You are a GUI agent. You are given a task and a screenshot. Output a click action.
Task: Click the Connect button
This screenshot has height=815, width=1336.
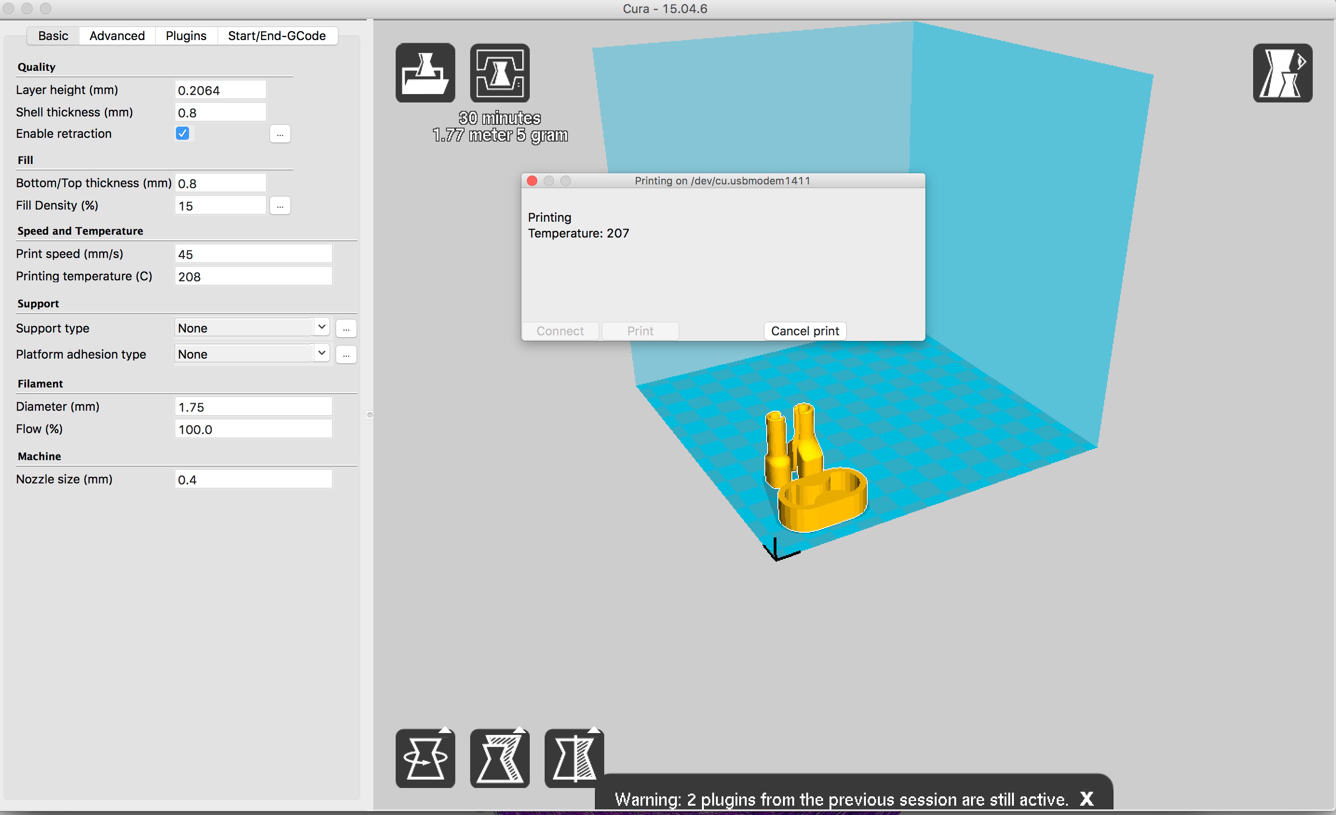(560, 330)
